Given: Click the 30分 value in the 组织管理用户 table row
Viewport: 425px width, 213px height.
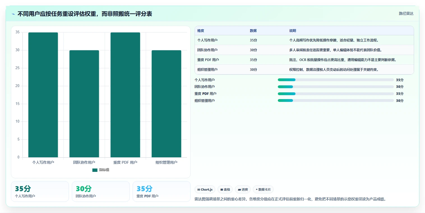Looking at the screenshot, I should click(x=253, y=70).
